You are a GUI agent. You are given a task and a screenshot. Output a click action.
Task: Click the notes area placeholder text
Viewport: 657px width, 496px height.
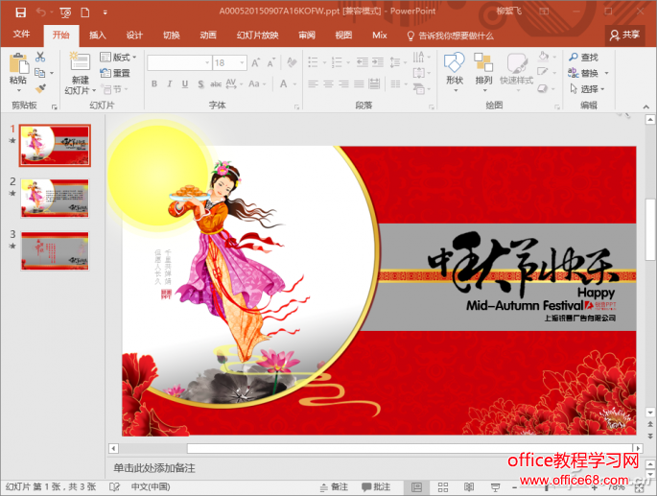click(x=154, y=468)
